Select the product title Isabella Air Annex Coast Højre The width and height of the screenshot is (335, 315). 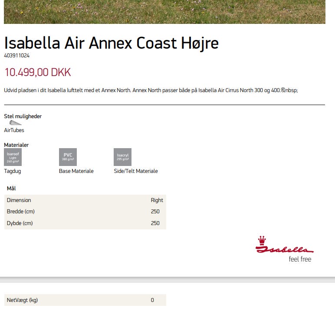tap(112, 43)
